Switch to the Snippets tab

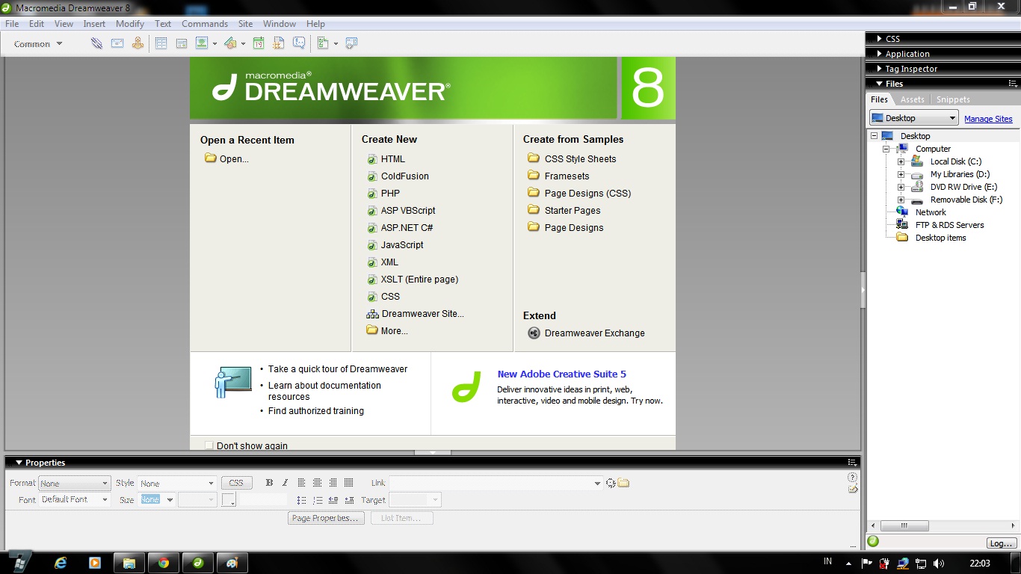[953, 99]
